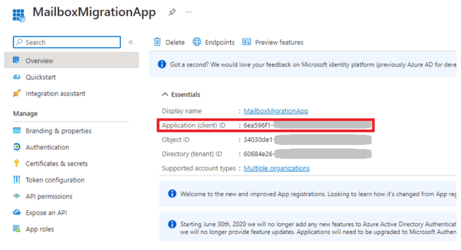Open the more options ellipsis menu
Screen dimensions: 461x250
pyautogui.click(x=188, y=12)
